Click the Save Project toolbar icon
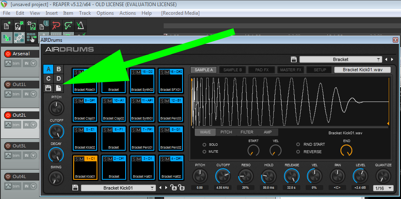Image resolution: width=401 pixels, height=199 pixels. tap(32, 26)
